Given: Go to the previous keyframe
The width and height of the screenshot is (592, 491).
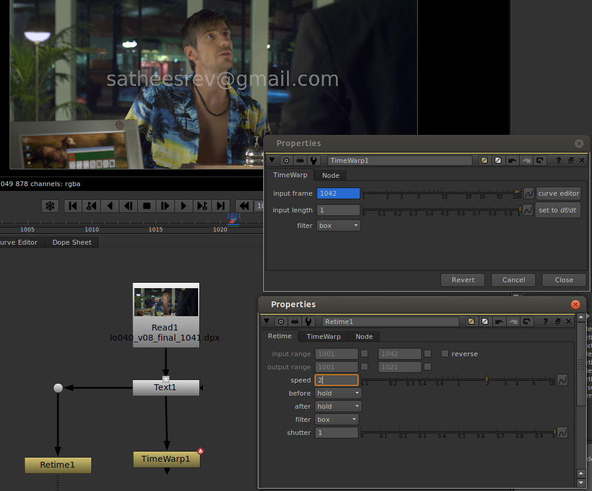Looking at the screenshot, I should (x=91, y=206).
